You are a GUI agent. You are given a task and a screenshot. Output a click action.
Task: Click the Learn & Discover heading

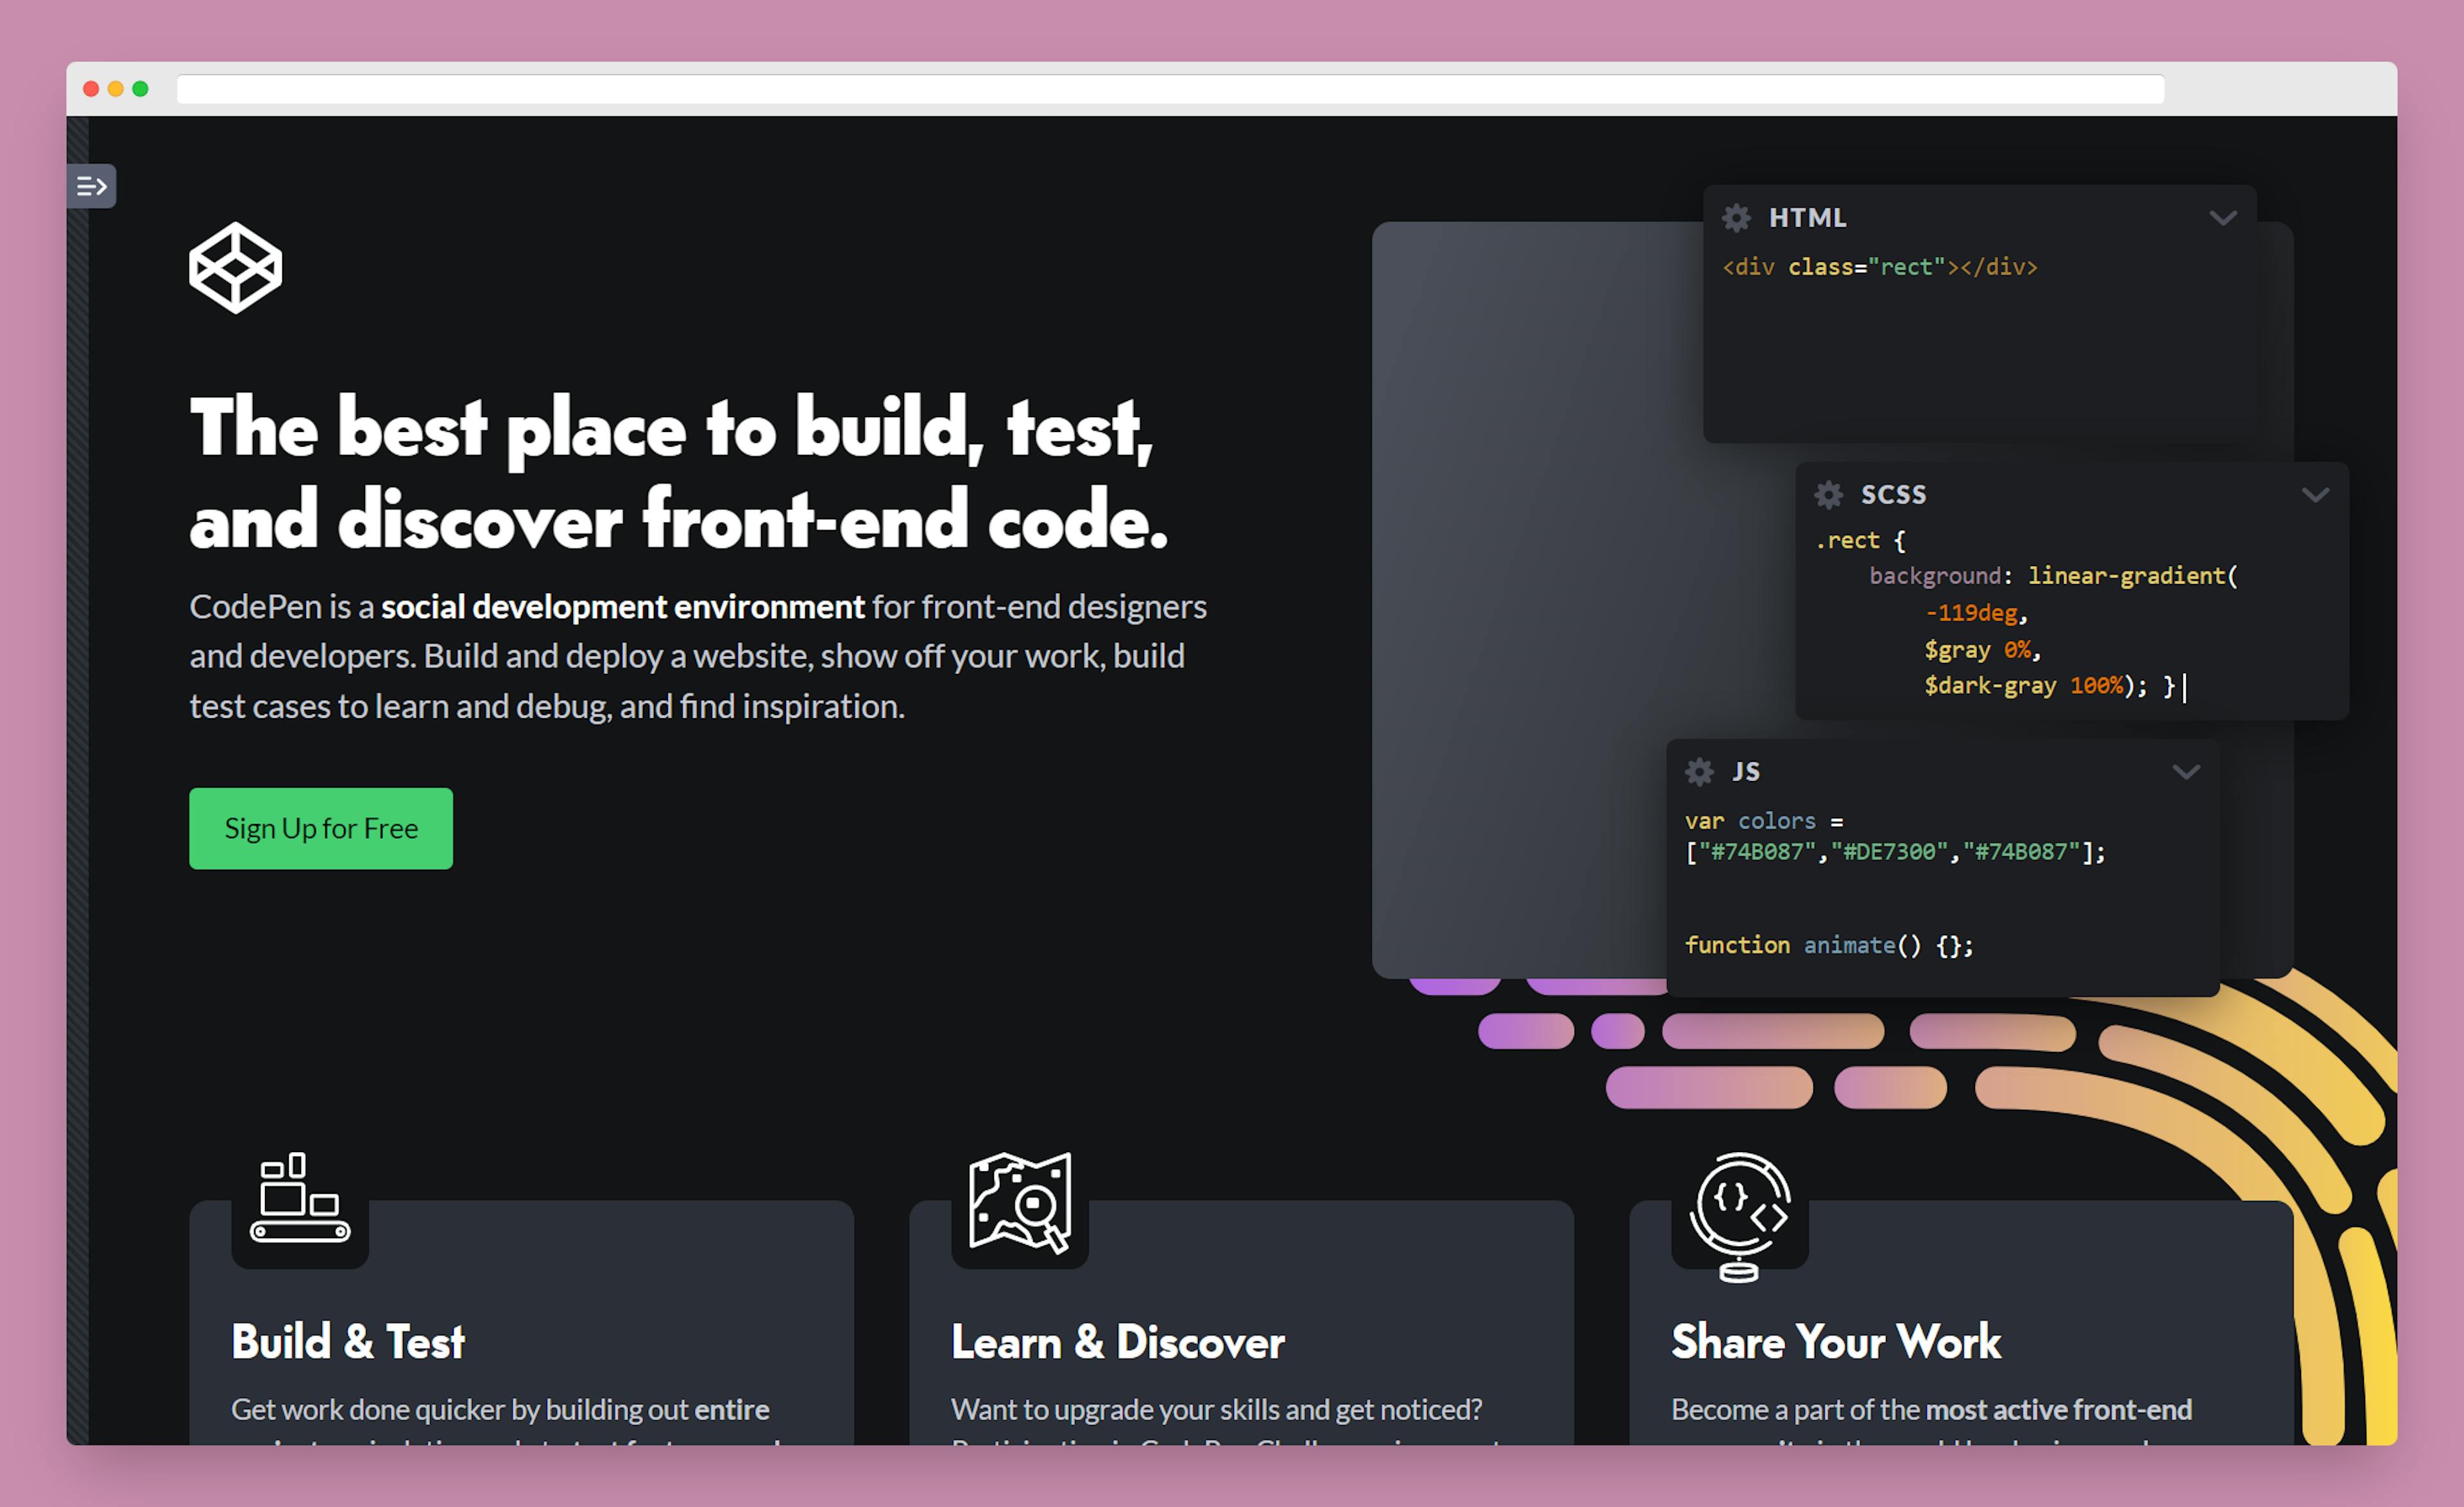click(x=1118, y=1342)
